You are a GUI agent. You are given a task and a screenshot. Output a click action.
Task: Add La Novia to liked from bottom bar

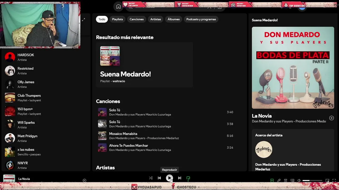point(84,180)
